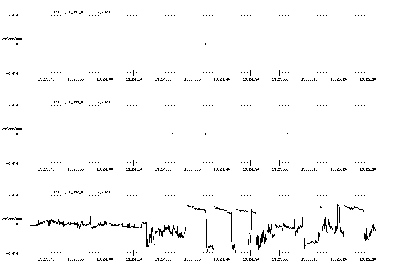Click the QSD05_CI_HNZ_01 channel title

70,192
